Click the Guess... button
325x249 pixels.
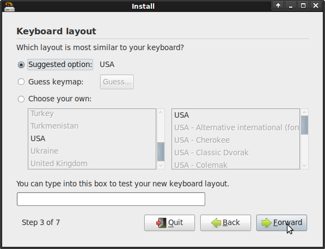117,82
